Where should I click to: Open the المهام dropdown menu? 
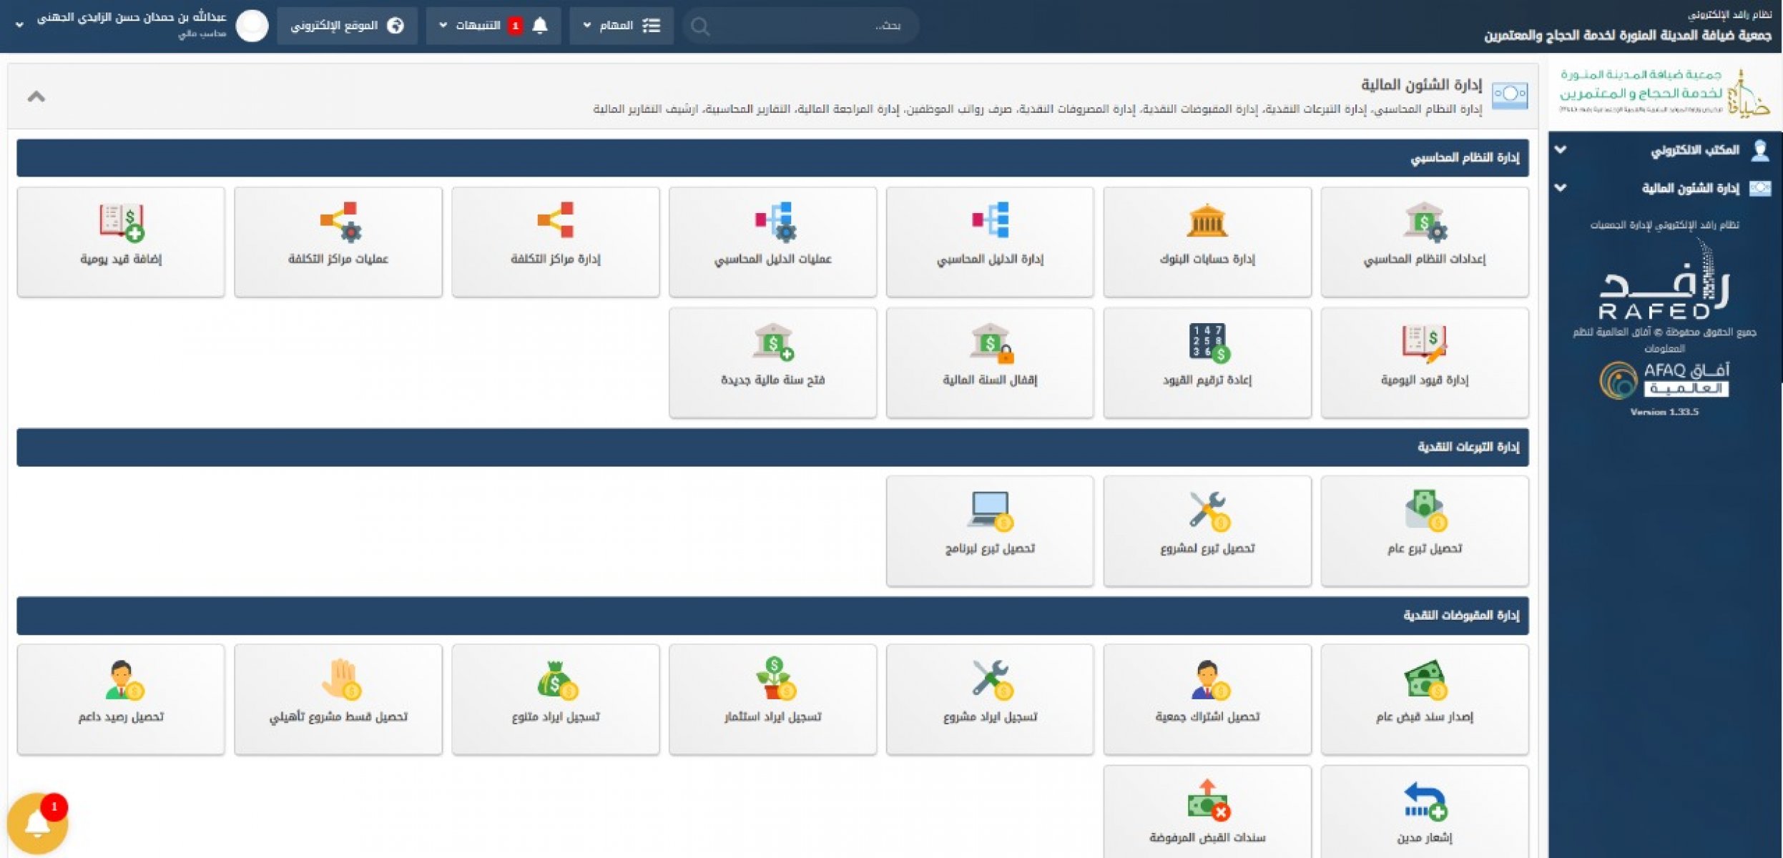click(621, 26)
